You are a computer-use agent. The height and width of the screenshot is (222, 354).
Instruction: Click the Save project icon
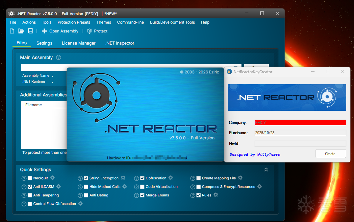coord(31,31)
